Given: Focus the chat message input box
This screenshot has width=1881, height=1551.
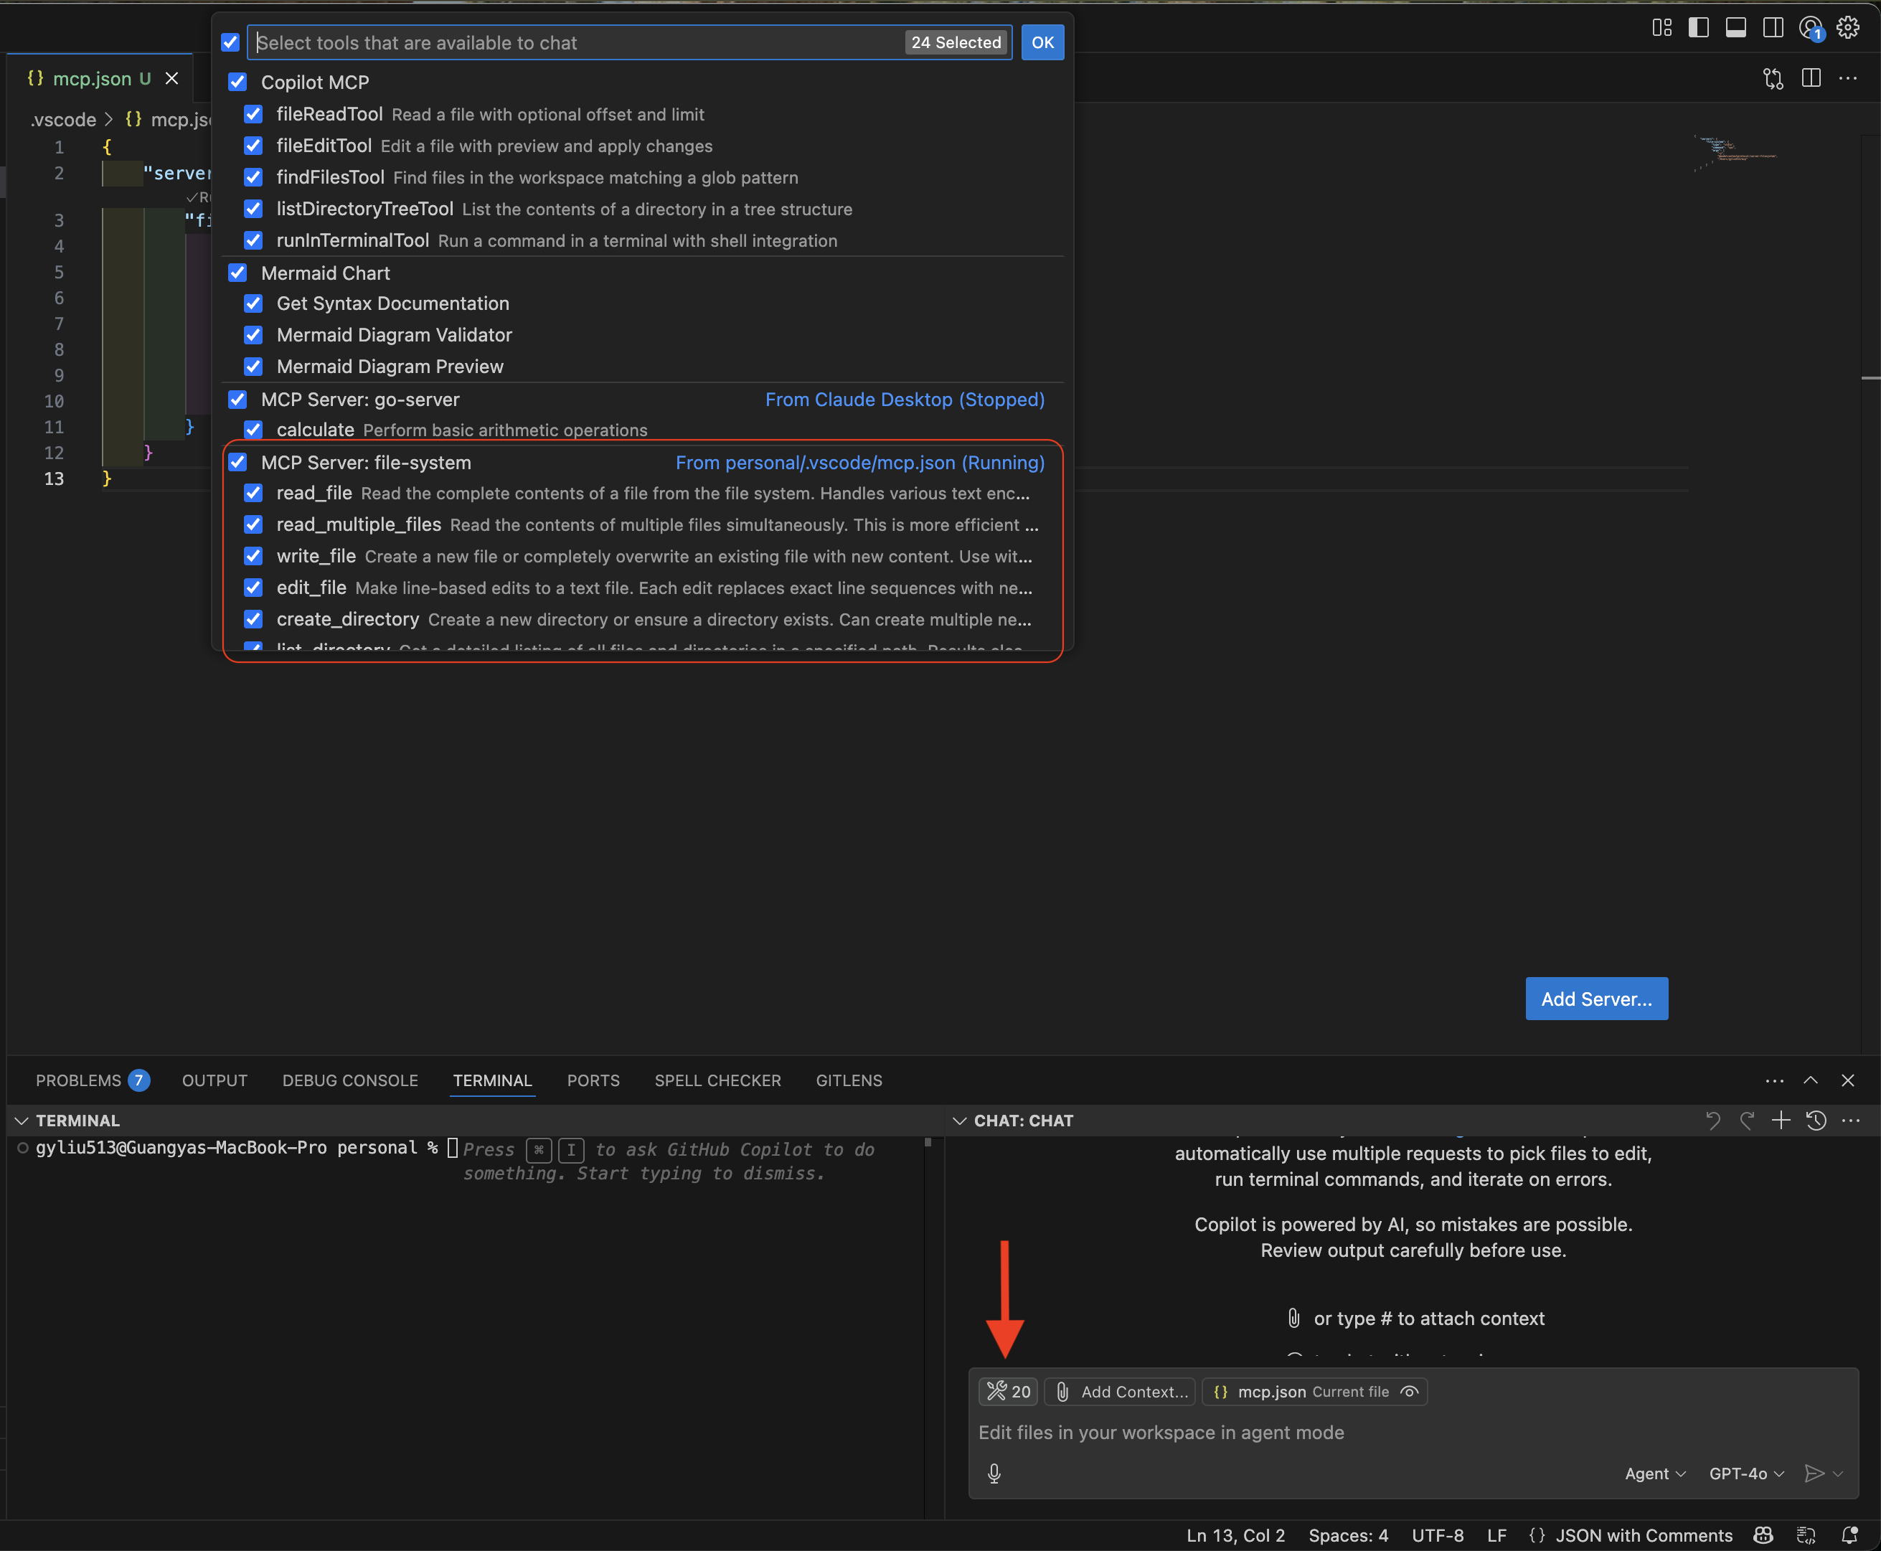Looking at the screenshot, I should point(1414,1432).
